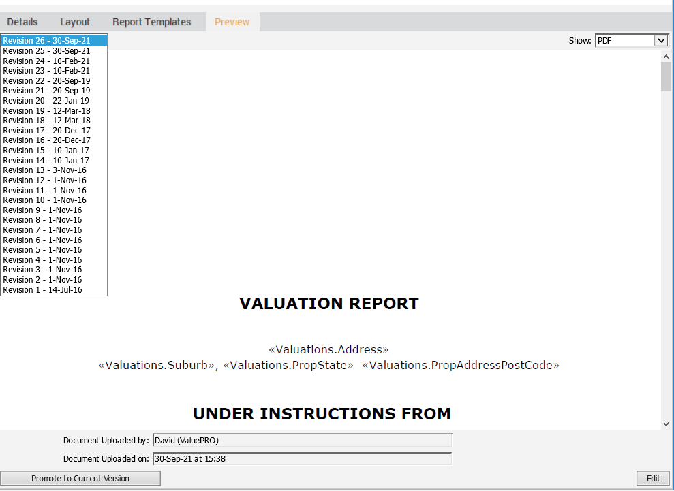Choose Revision 19 - 12-Mar-18
This screenshot has height=491, width=674.
click(54, 111)
